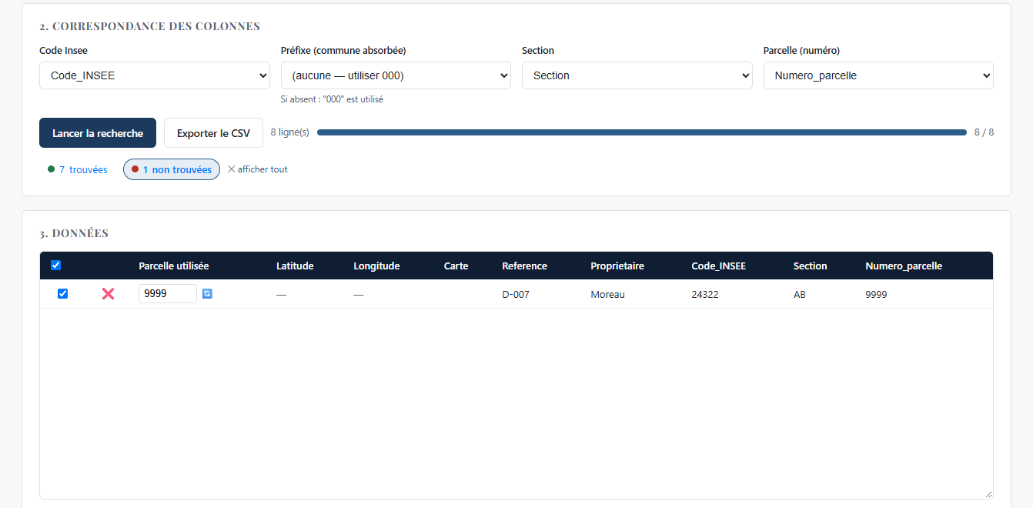Screen dimensions: 1033x508
Task: Click the Code_INSEE column header
Action: pyautogui.click(x=719, y=266)
